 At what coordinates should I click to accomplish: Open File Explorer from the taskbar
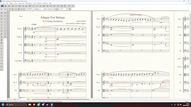[30, 104]
